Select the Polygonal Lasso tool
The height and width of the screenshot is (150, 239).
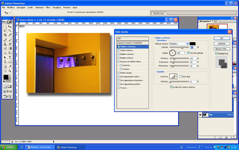5,31
